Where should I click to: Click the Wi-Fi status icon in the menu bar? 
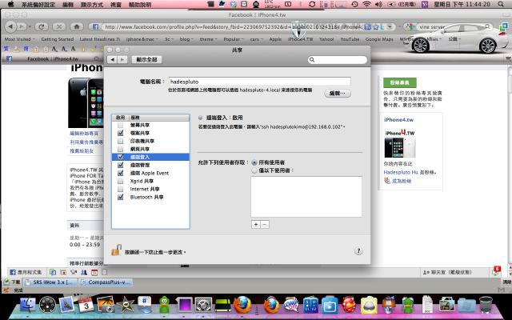point(367,4)
